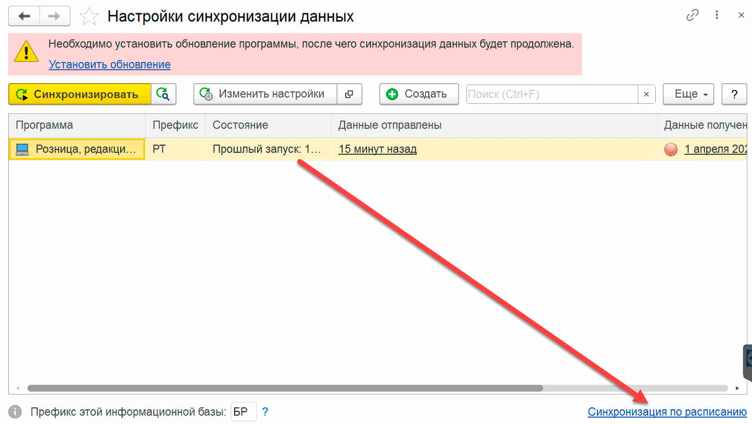Open help with the question mark button
The height and width of the screenshot is (424, 752).
pos(734,94)
